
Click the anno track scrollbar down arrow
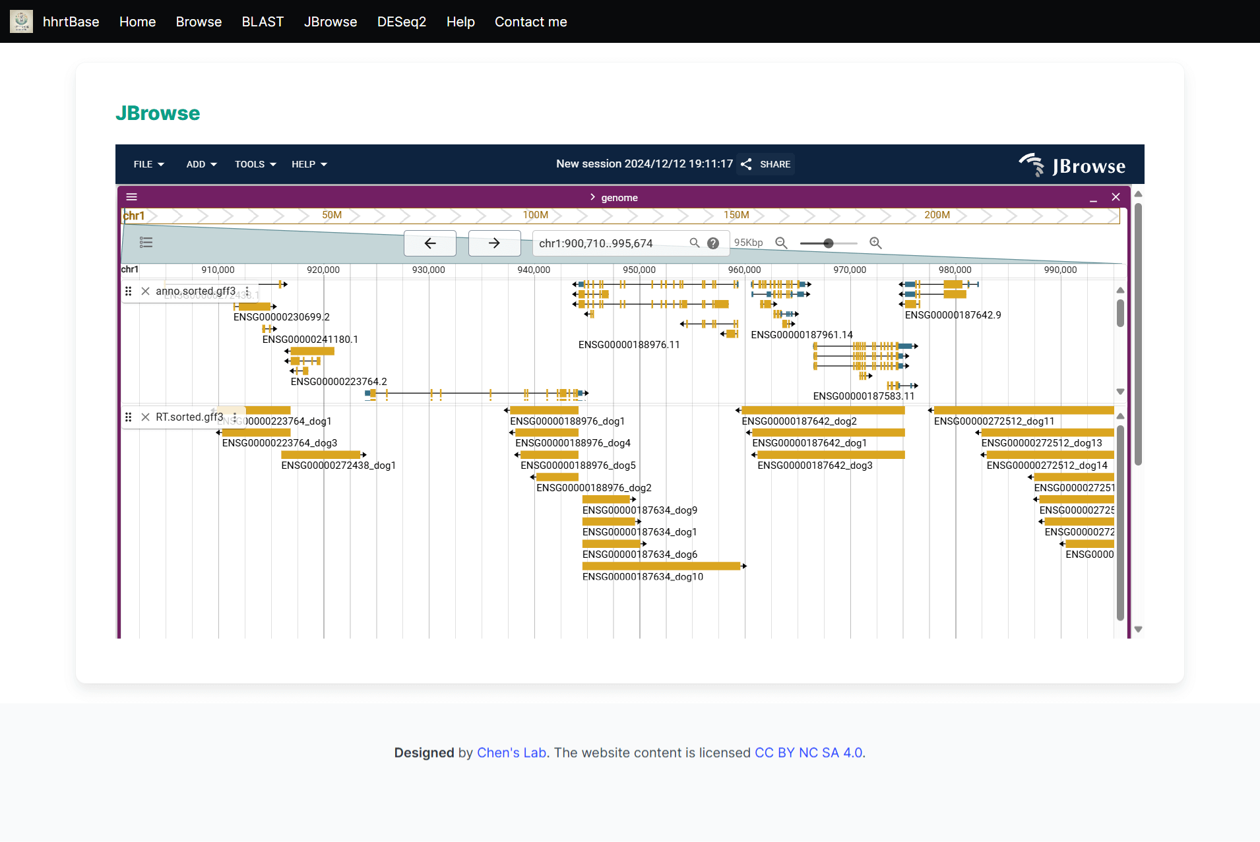1120,392
